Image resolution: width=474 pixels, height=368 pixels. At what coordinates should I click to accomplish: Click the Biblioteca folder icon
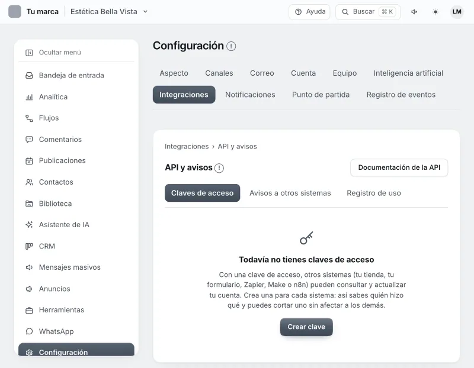(29, 204)
